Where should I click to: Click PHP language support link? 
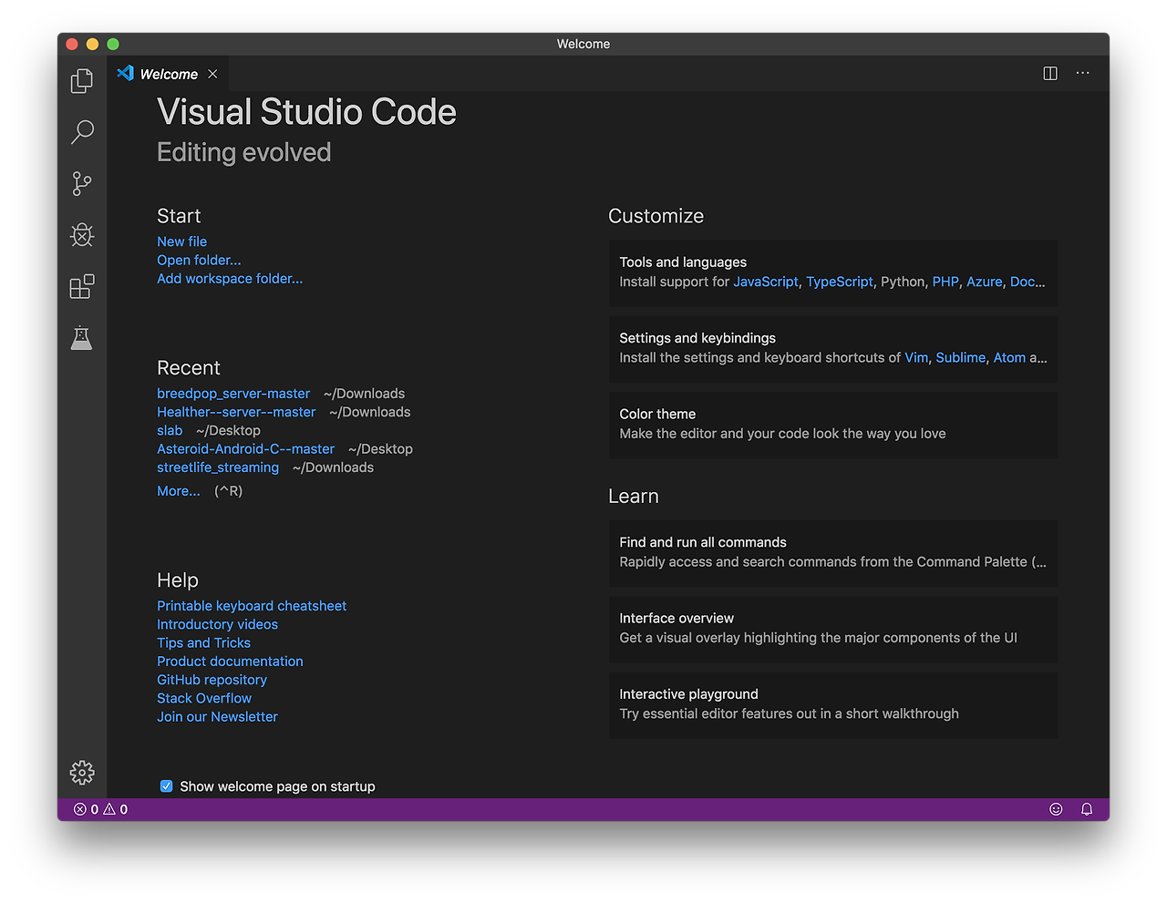pyautogui.click(x=945, y=282)
